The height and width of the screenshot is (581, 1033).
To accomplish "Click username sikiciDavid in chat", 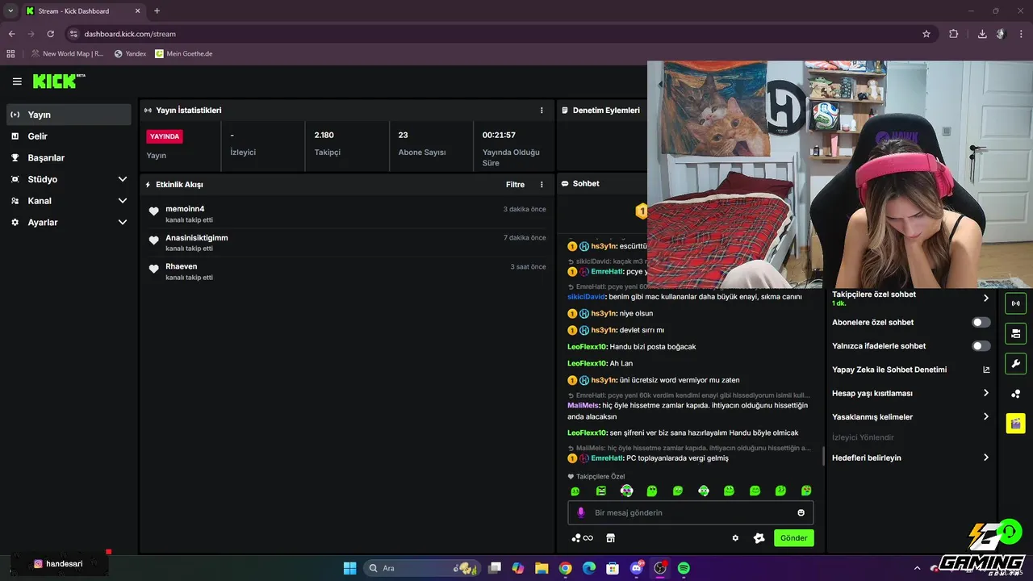I will (587, 296).
